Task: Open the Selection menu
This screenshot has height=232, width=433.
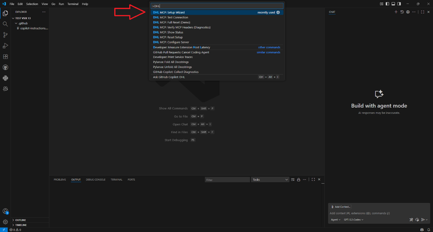Action: click(32, 4)
